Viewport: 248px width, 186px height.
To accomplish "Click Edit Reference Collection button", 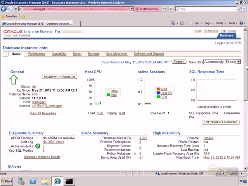I will [x=221, y=122].
